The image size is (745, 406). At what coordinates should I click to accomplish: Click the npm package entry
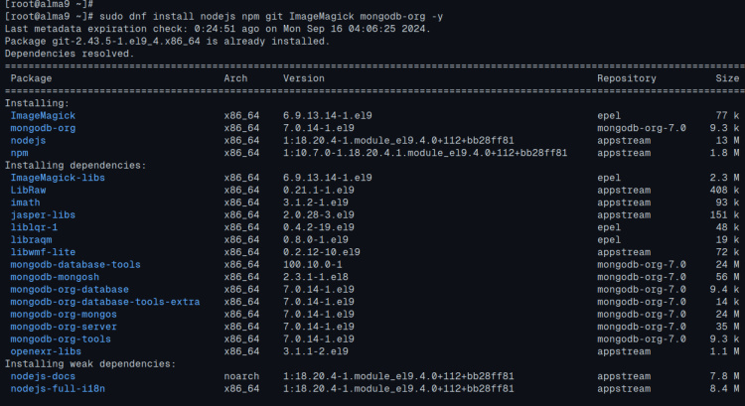tap(19, 153)
